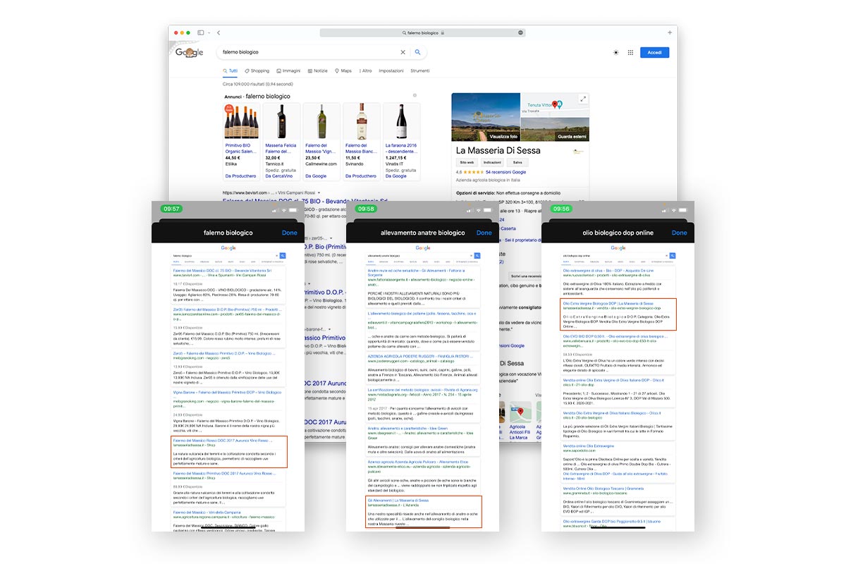846x564 pixels.
Task: Switch to the Maps tab
Action: coord(343,70)
